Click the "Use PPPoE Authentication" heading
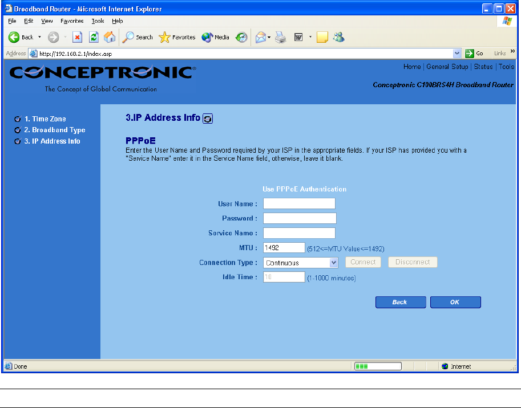 coord(304,189)
